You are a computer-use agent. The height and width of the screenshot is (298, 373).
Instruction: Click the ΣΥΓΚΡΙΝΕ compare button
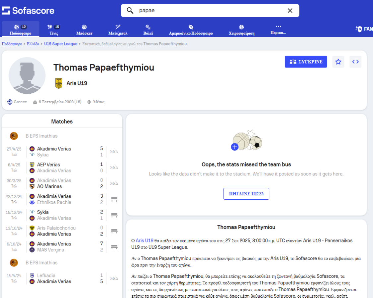[306, 62]
